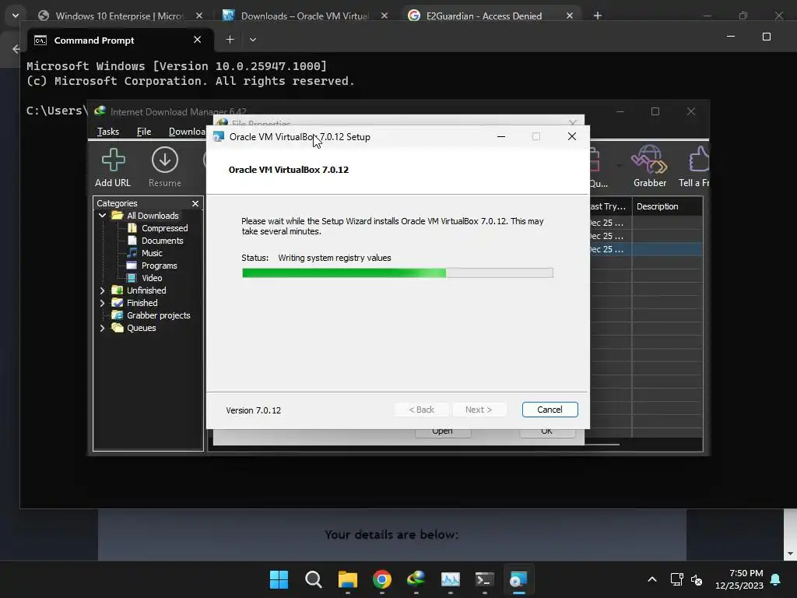Minimize the VirtualBox Setup window
The image size is (797, 598).
click(x=501, y=137)
